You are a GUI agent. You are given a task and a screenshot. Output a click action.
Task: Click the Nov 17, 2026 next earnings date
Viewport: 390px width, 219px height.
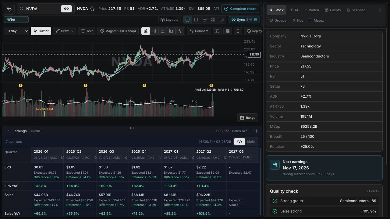[296, 168]
